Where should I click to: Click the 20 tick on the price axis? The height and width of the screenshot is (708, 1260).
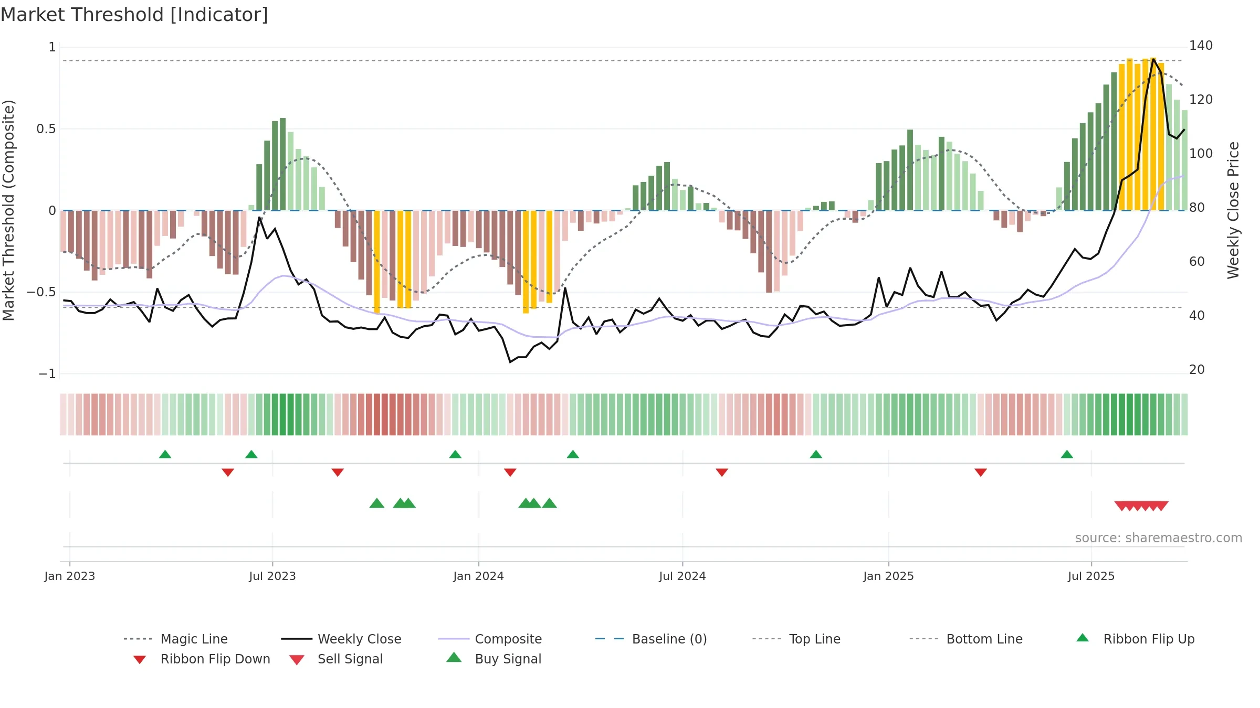click(1197, 370)
